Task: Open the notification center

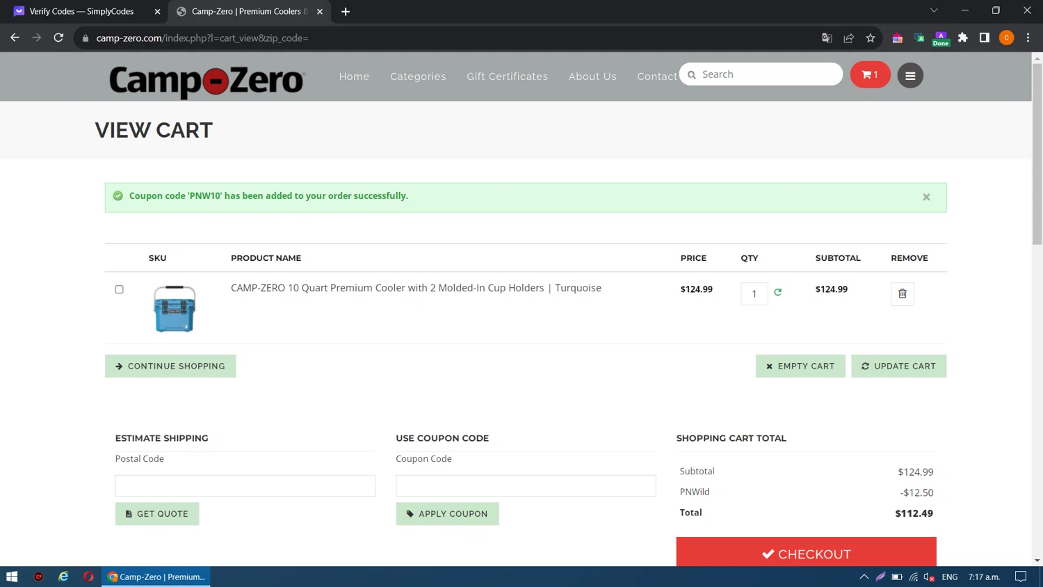Action: [1021, 577]
